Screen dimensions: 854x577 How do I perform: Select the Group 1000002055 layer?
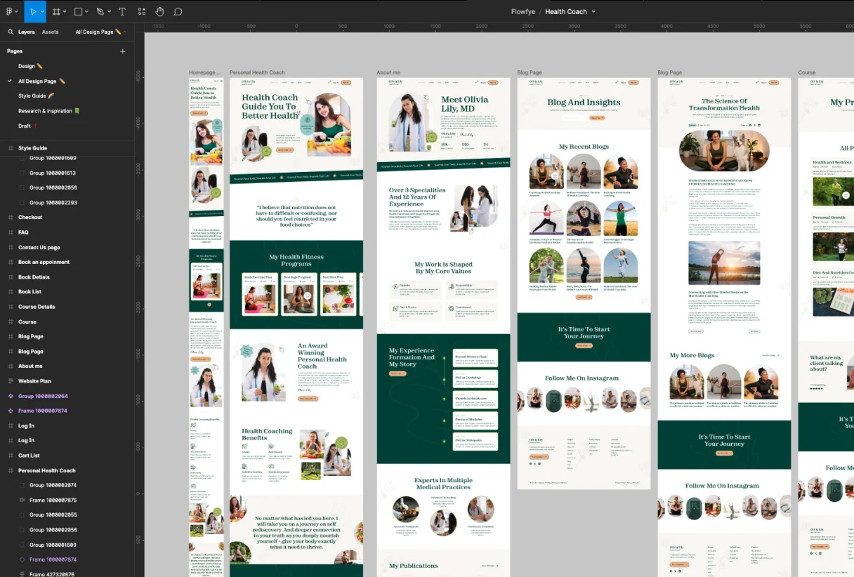coord(53,515)
